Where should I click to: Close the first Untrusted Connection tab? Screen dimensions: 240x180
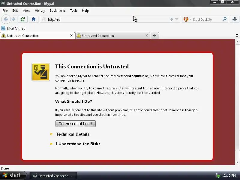tap(71, 35)
